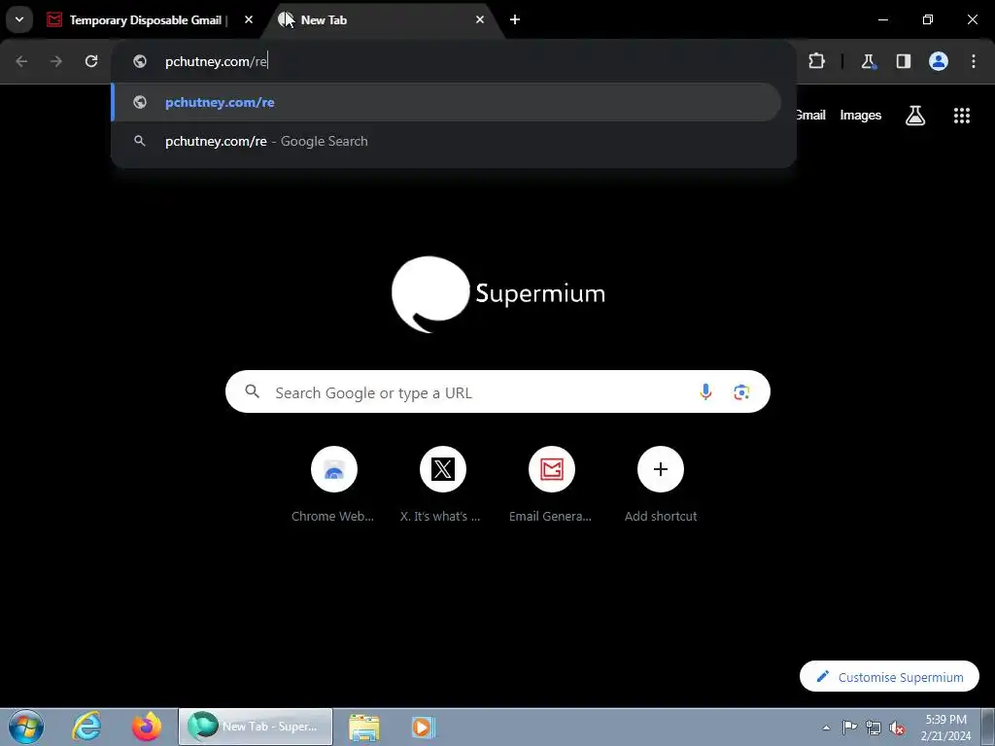Open Windows Media Player from the taskbar
This screenshot has width=995, height=746.
pos(423,727)
